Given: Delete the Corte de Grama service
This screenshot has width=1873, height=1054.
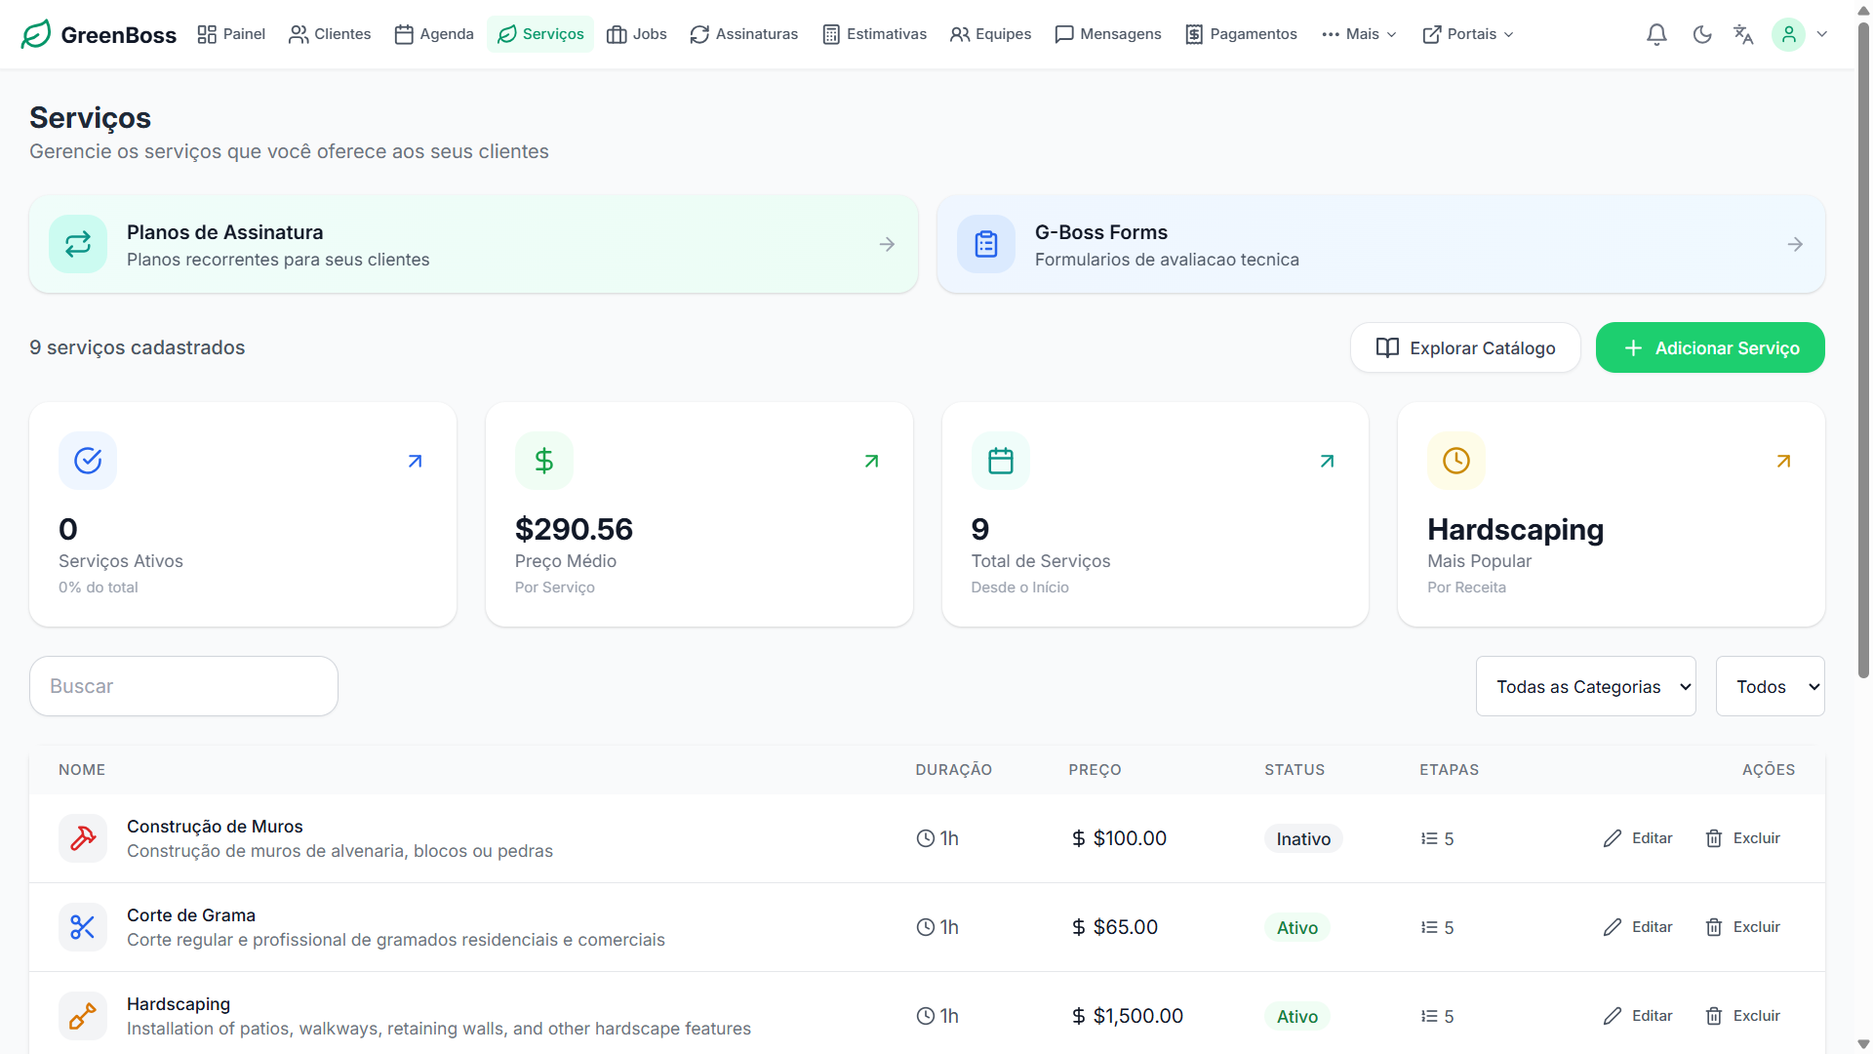Looking at the screenshot, I should coord(1742,927).
